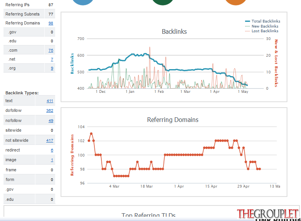Screen dimensions: 301x221
Task: Select the Referring IPs value 87
Action: click(x=50, y=5)
